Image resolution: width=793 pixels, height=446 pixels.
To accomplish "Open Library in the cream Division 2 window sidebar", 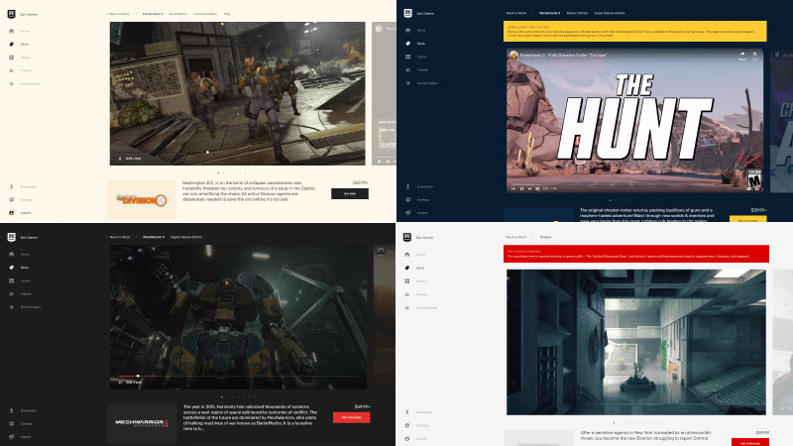I will pos(20,57).
